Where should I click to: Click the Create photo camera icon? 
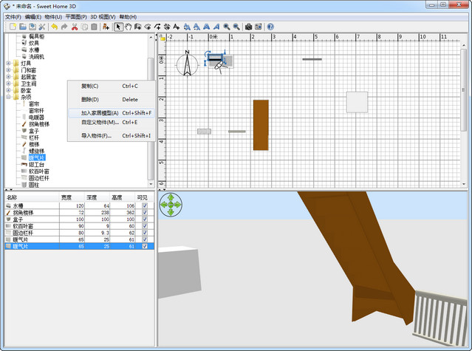click(x=248, y=27)
